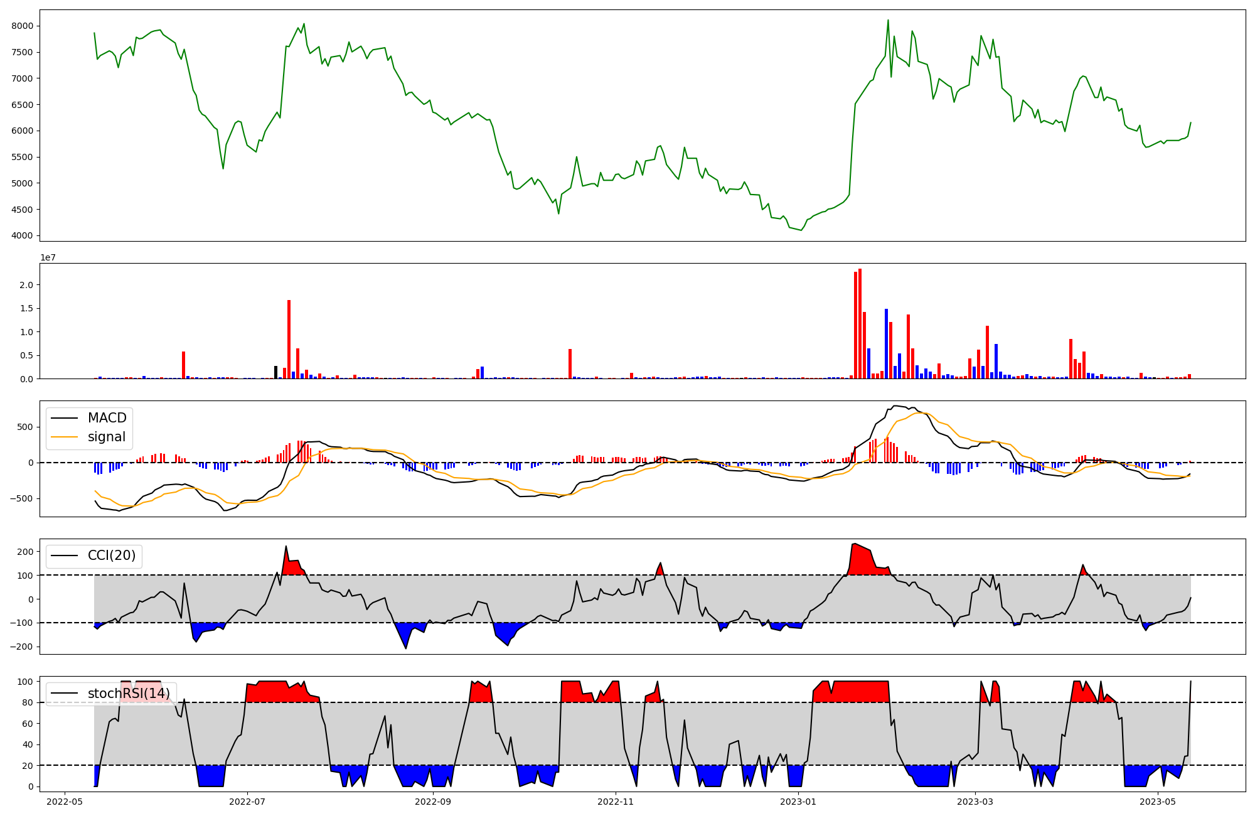Click the MACD legend label
Viewport: 1255px width, 816px height.
click(x=107, y=418)
